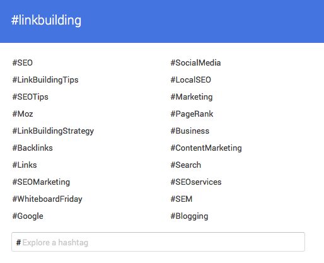
Task: Open the #Google hashtag
Action: point(28,216)
